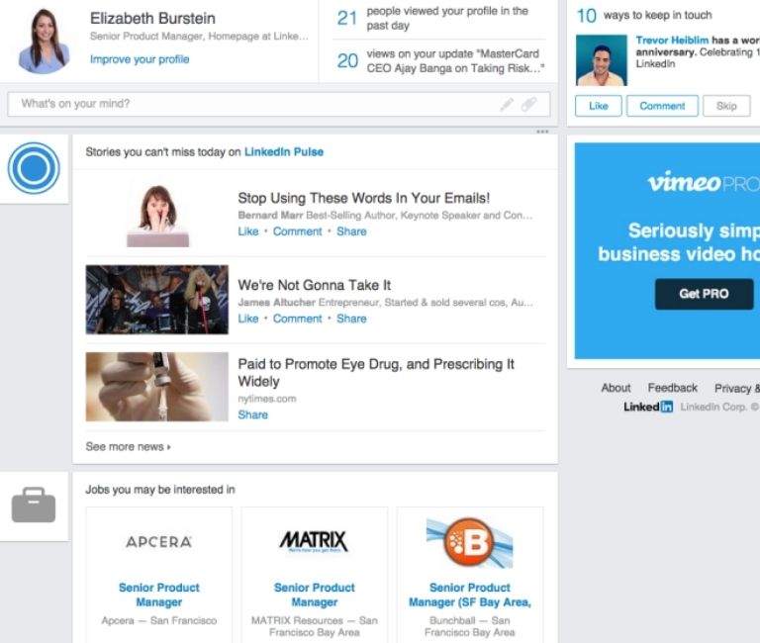
Task: Open the three-dot menu above Pulse stories
Action: pos(542,132)
